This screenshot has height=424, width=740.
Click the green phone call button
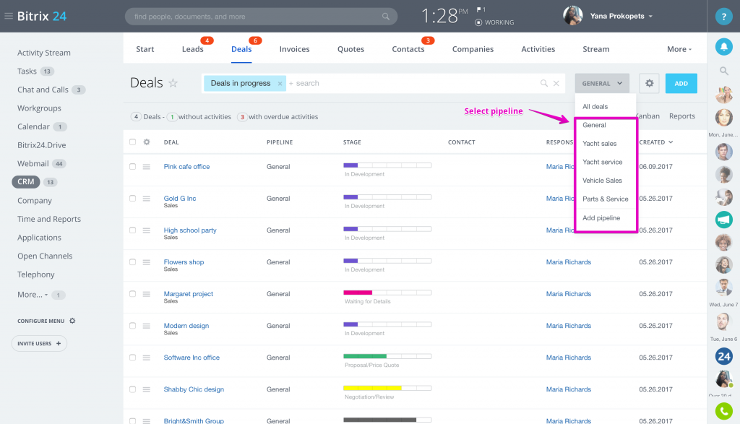(x=723, y=411)
